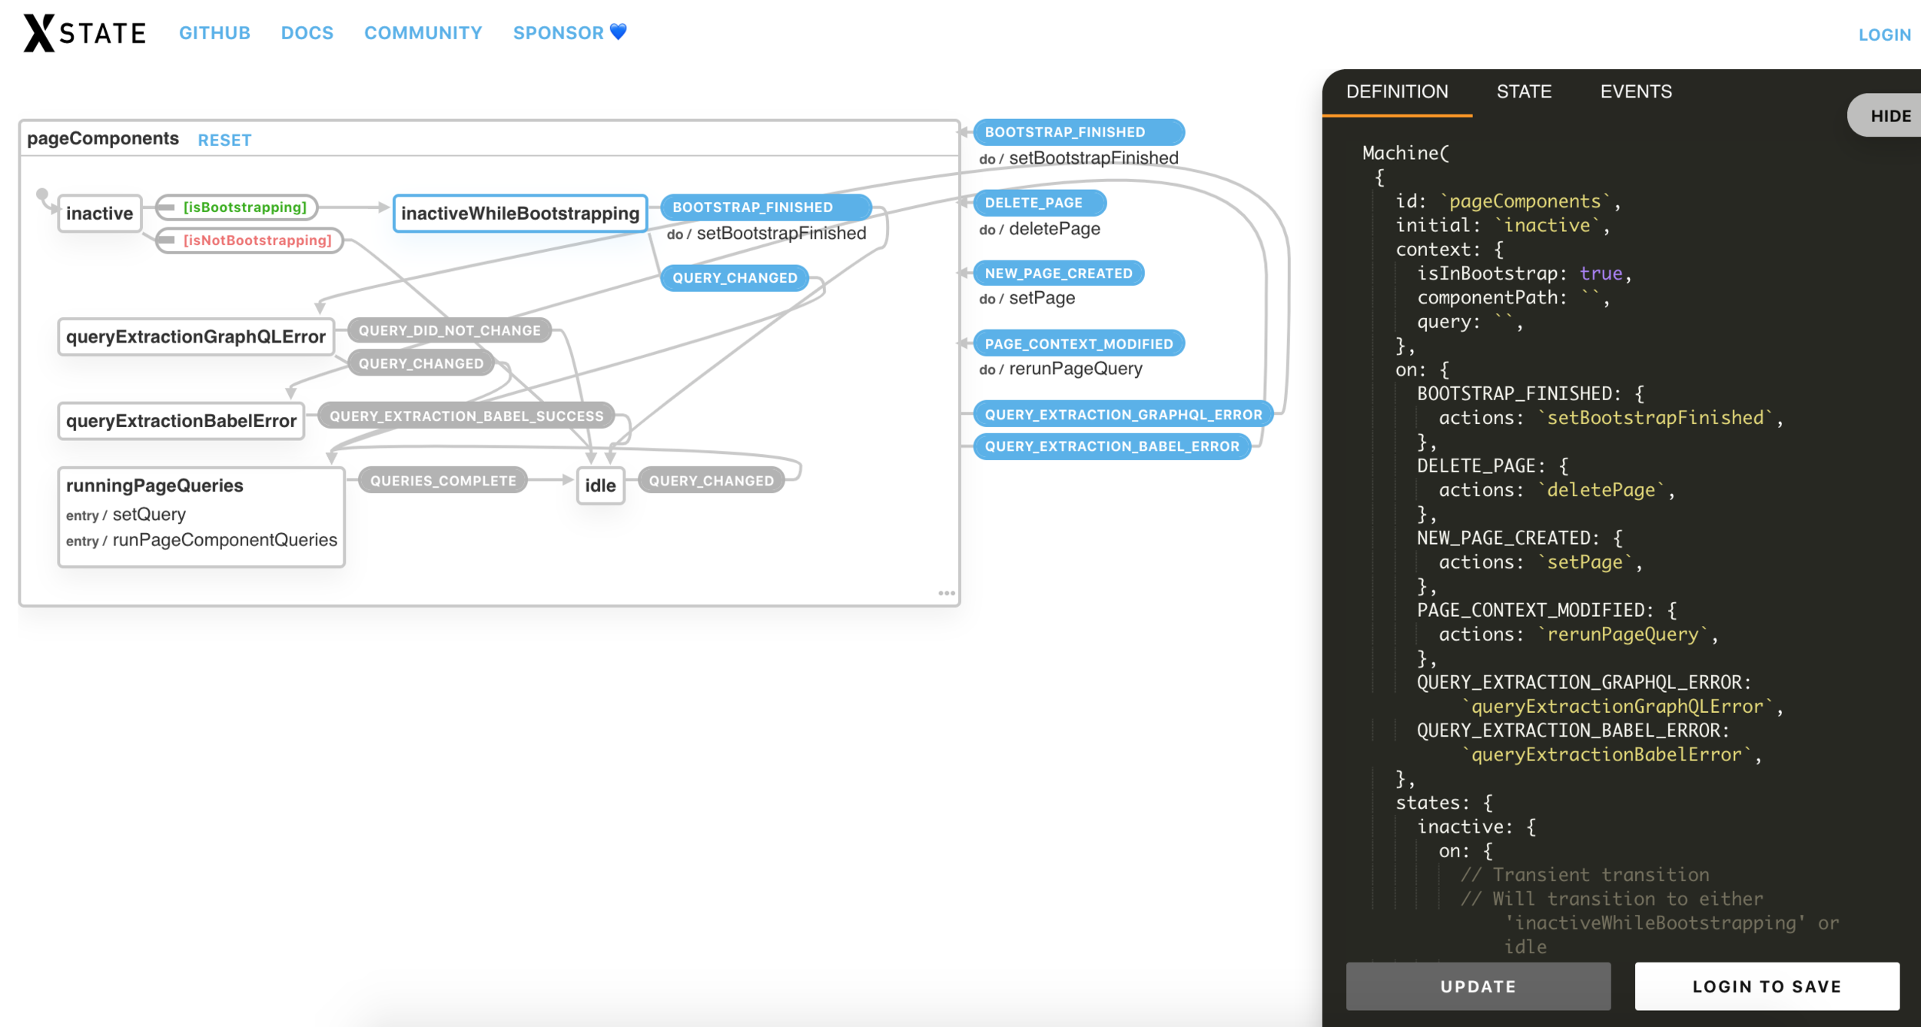Screen dimensions: 1921x1027
Task: Reset the pageComponents machine
Action: point(224,140)
